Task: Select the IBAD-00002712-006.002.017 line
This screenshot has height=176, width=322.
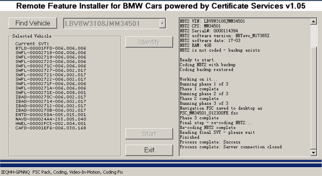Action: pos(51,106)
